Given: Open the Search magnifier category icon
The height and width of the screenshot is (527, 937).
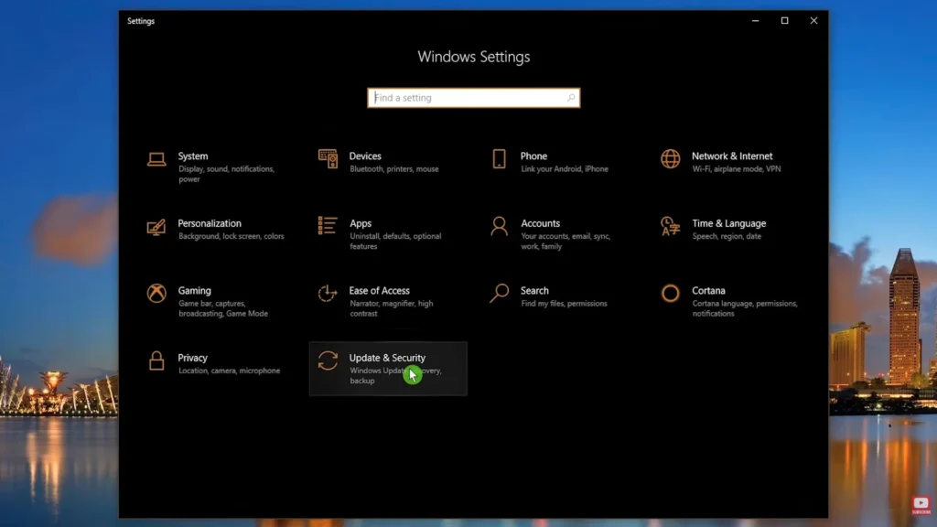Looking at the screenshot, I should coord(499,294).
